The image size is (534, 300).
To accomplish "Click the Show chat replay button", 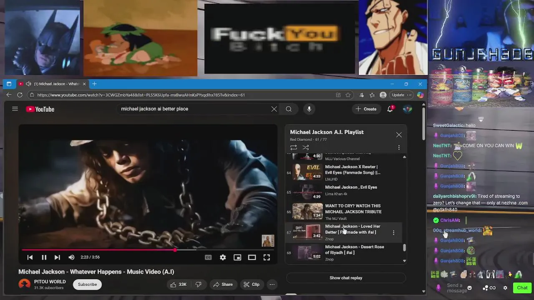I will [346, 278].
